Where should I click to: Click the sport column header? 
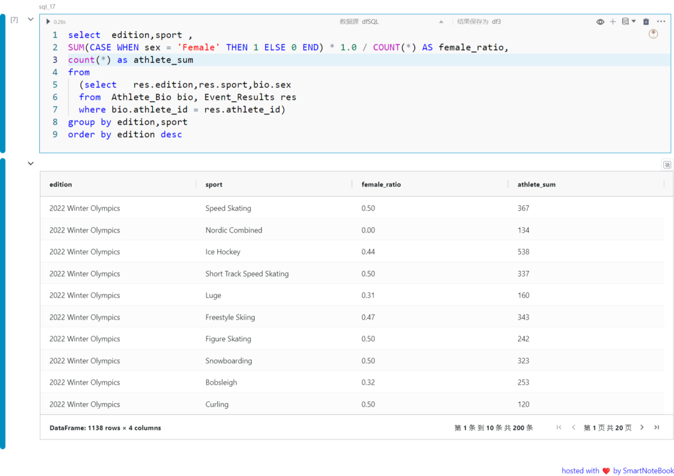click(214, 185)
